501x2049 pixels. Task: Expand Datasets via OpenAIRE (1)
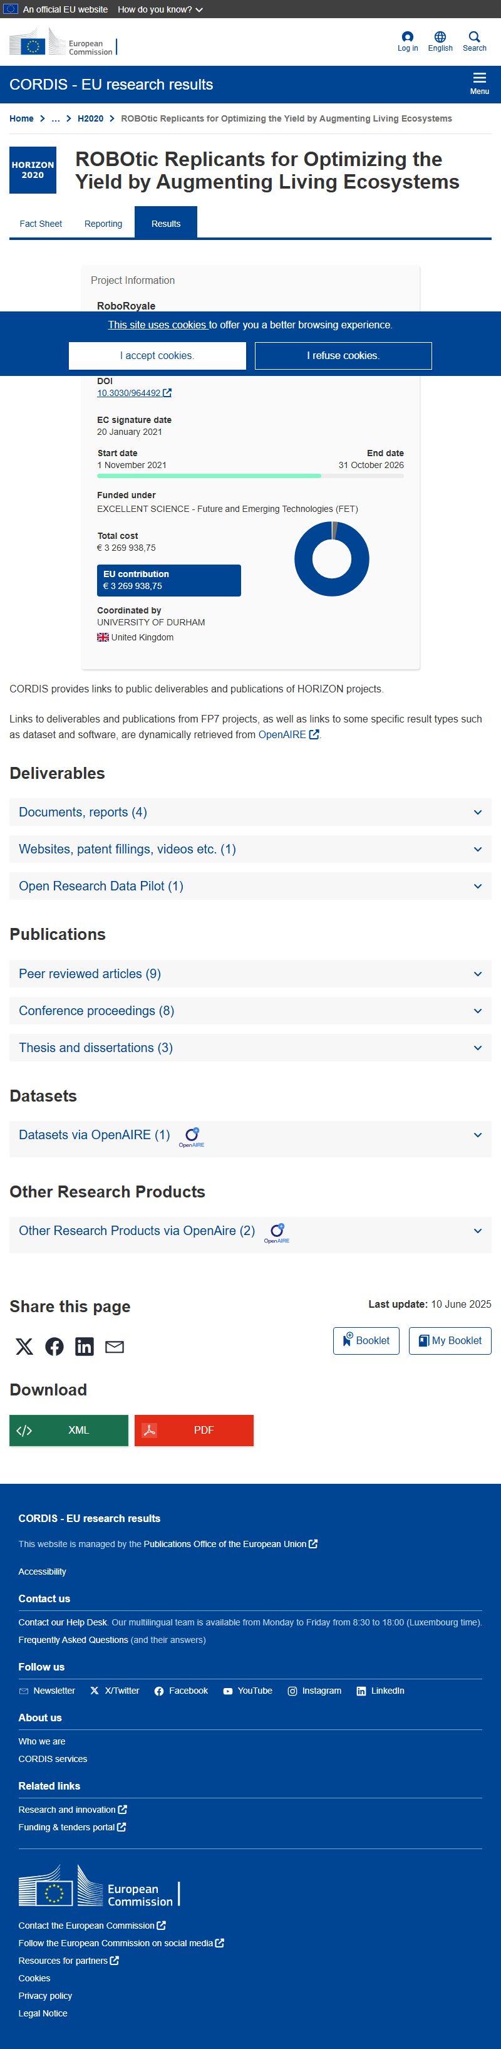coord(250,1139)
